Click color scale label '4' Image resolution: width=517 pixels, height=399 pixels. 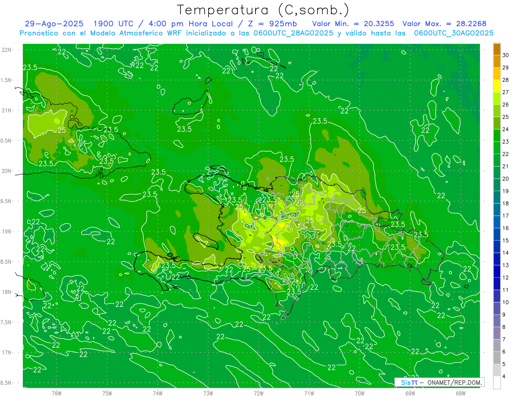click(x=505, y=376)
